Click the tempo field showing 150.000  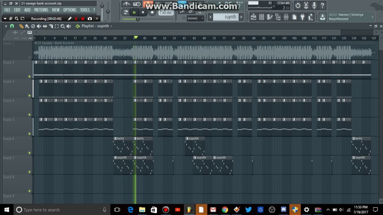pos(166,13)
